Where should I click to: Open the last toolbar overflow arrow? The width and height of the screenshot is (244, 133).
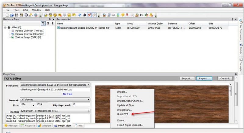(156, 16)
